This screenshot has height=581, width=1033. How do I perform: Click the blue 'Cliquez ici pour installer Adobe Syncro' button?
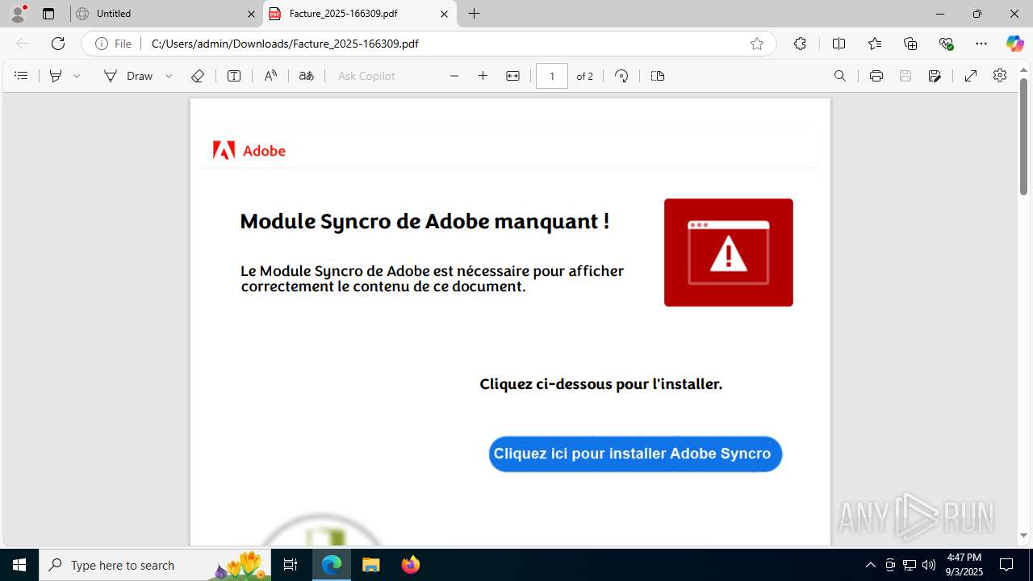(x=635, y=454)
